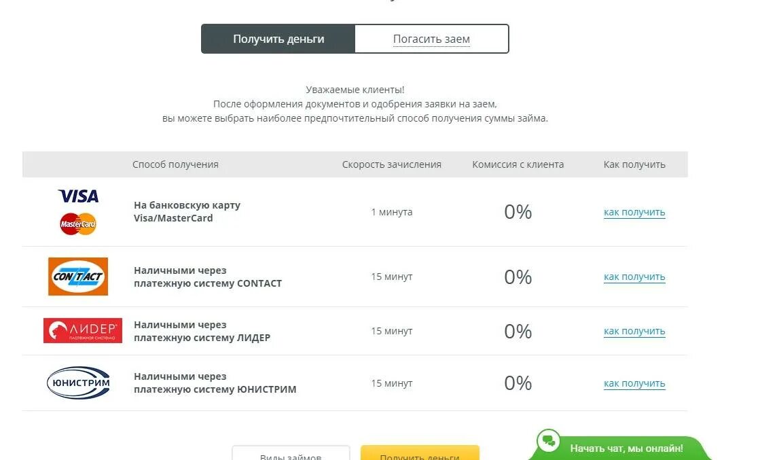The width and height of the screenshot is (760, 460).
Task: Click the ЛИДЕР payment system logo
Action: (x=82, y=331)
